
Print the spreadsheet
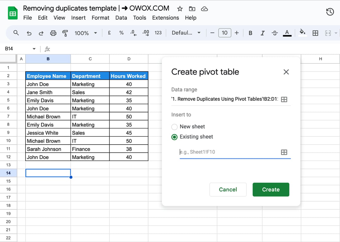pos(53,33)
